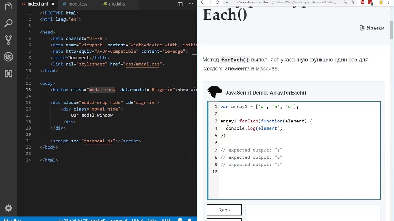Click the Ln 13, Col 30 indicator
Viewport: 394px width, 221px height.
tap(82, 220)
